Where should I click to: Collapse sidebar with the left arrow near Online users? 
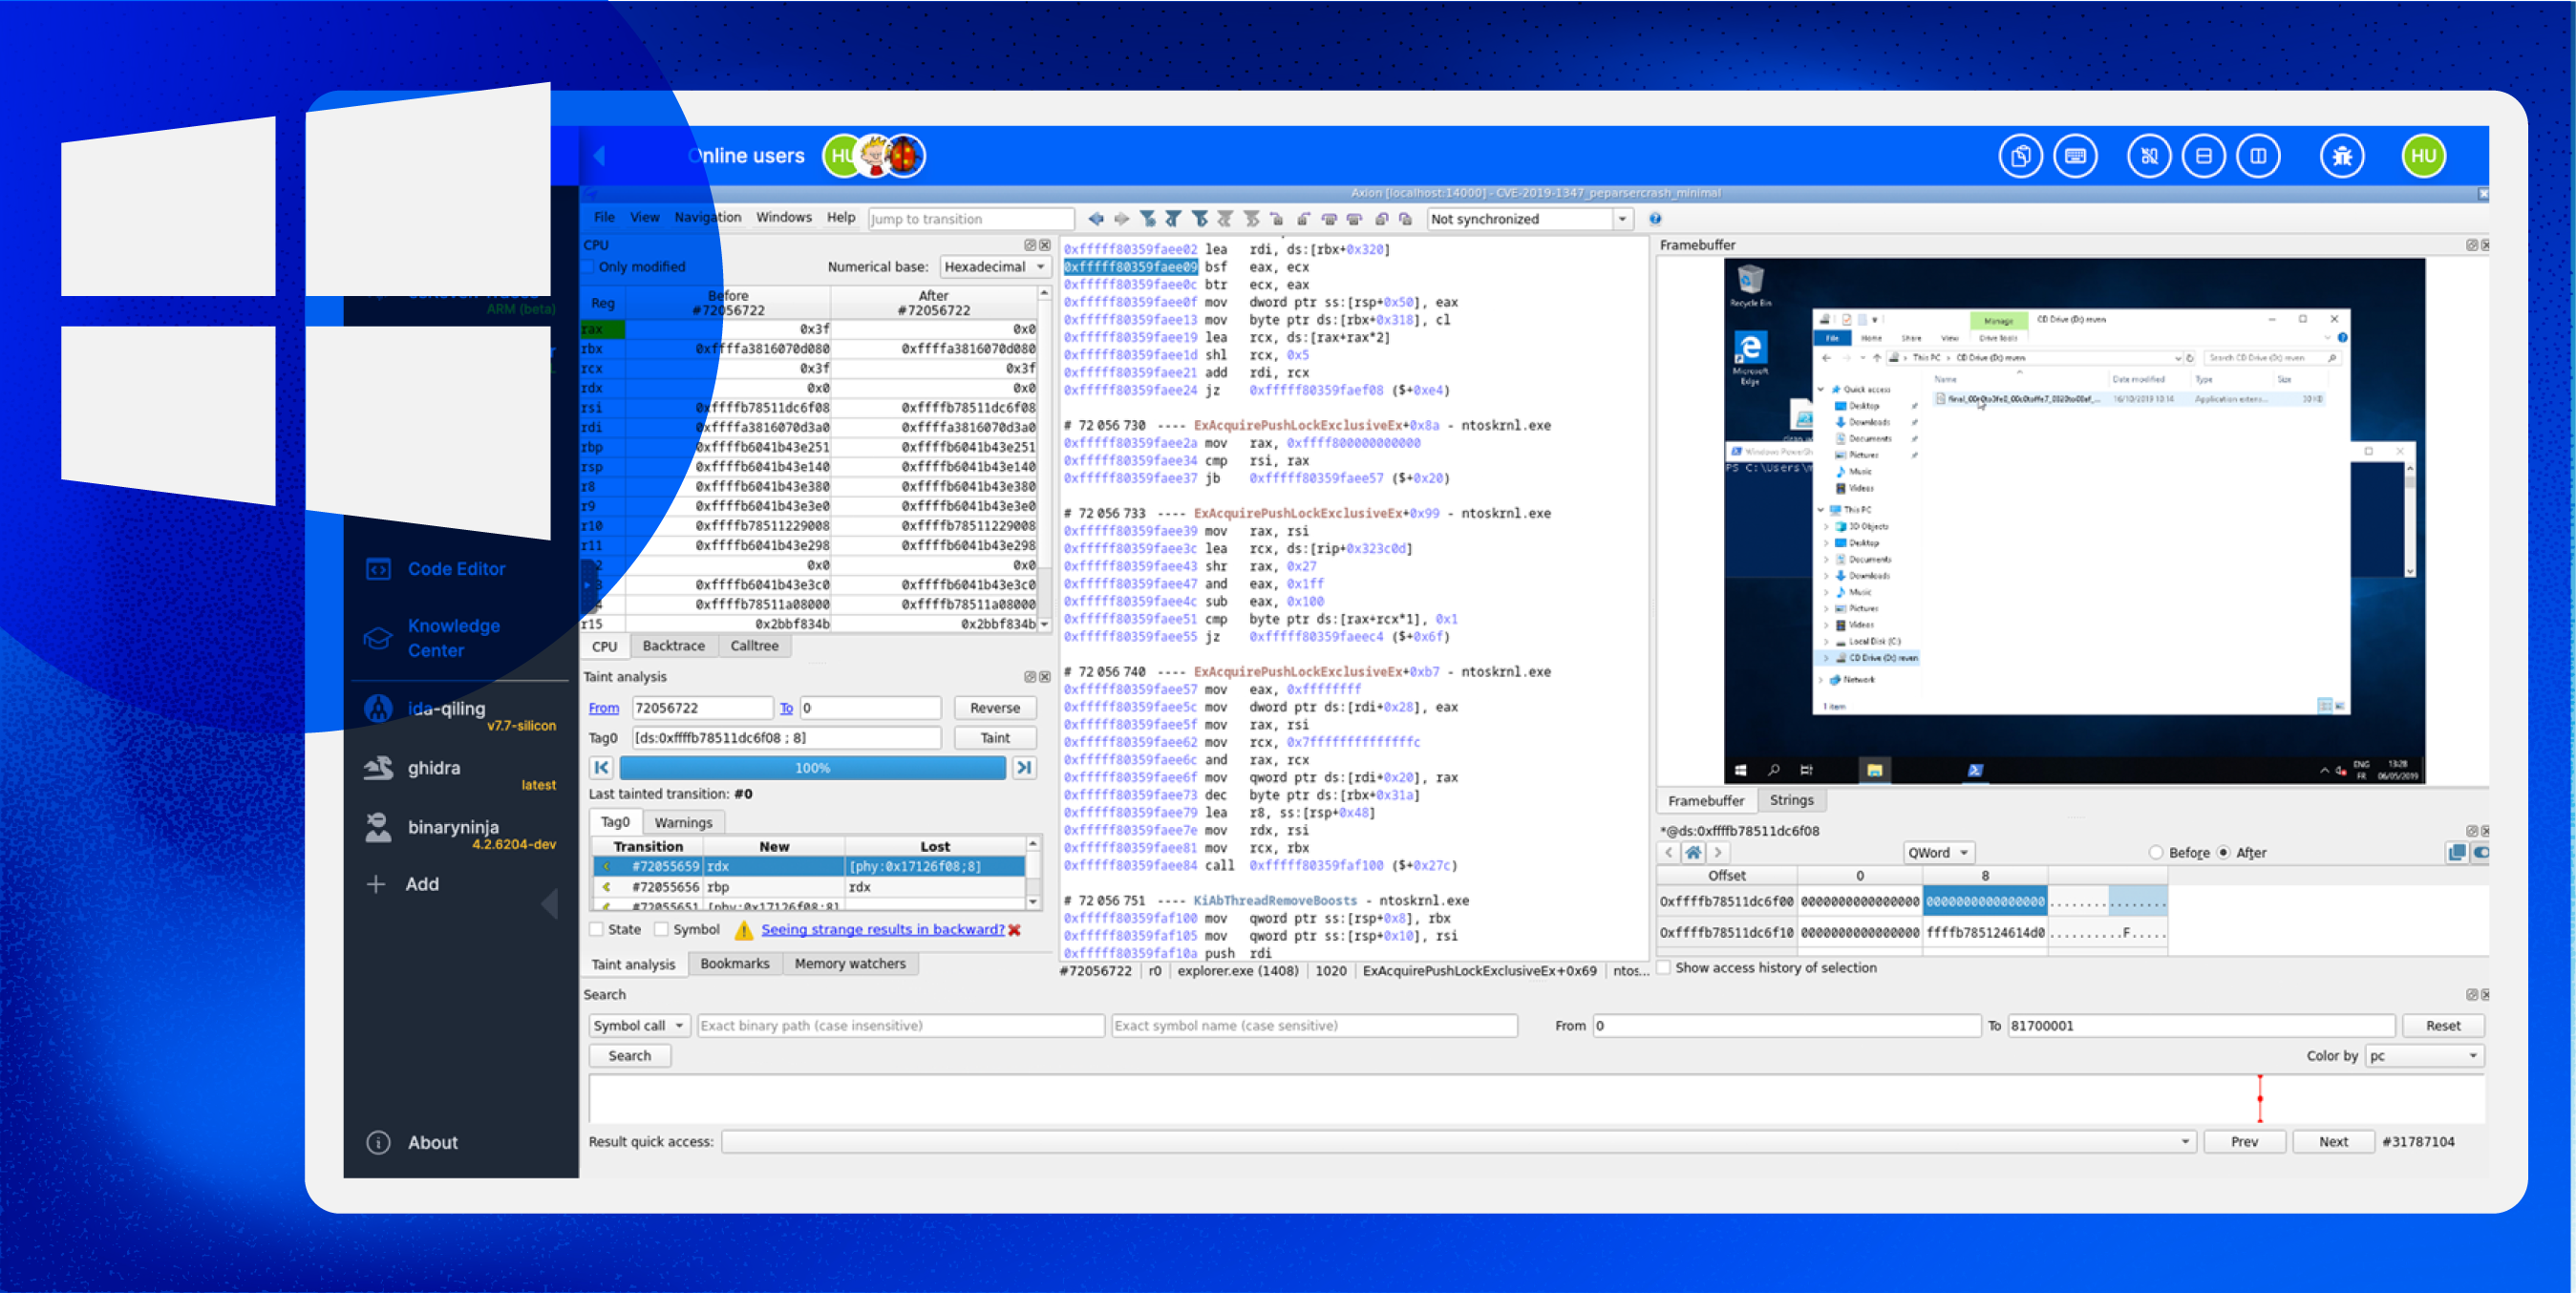(599, 156)
